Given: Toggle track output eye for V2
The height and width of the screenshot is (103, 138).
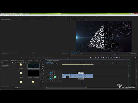Looking at the screenshot, I should point(55,73).
